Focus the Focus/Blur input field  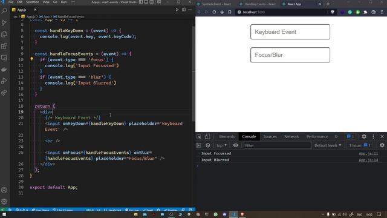[290, 55]
